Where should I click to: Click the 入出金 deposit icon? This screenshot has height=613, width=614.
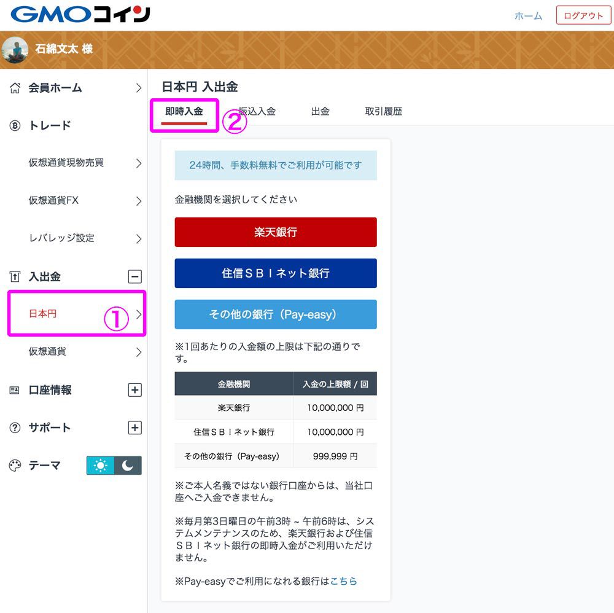coord(15,277)
